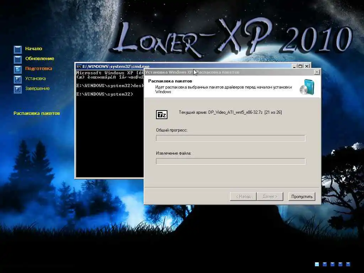Click the icon next to Начало

[18, 49]
